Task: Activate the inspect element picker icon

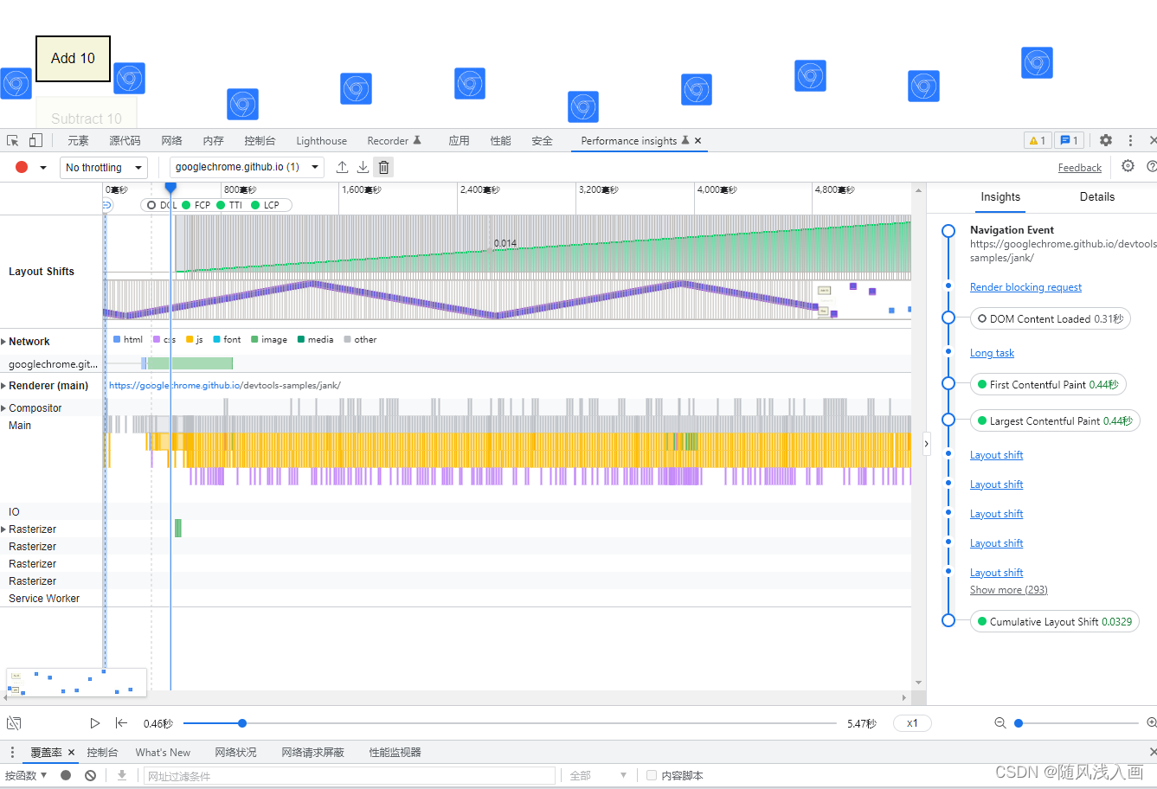Action: [x=13, y=140]
